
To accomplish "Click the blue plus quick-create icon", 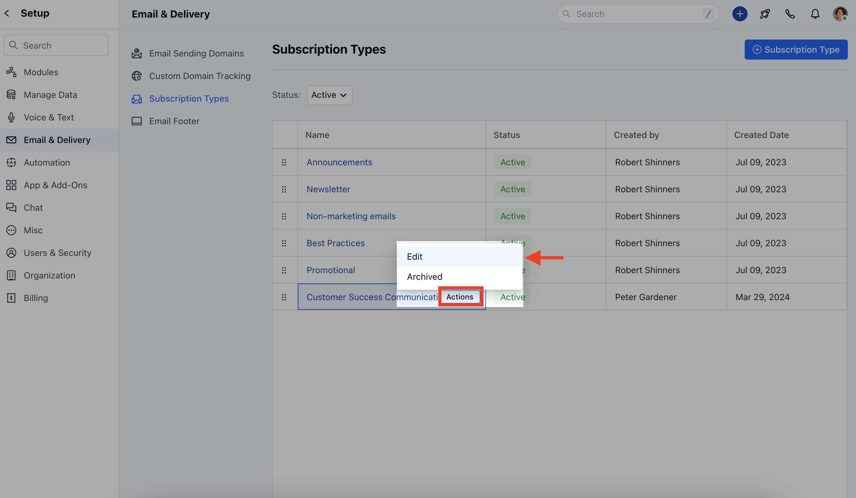I will pos(739,14).
